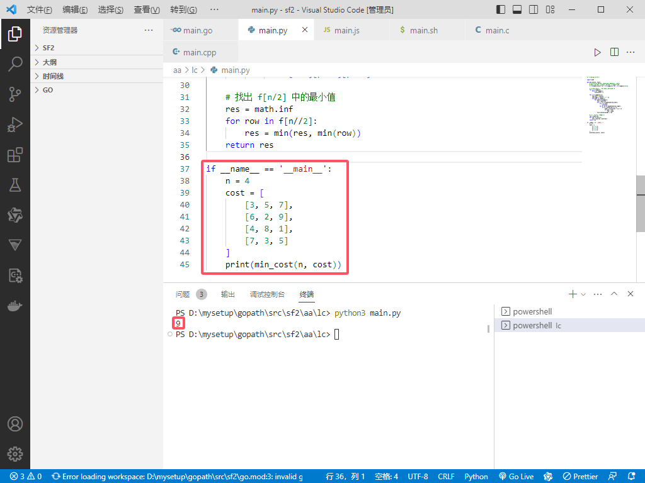This screenshot has height=483, width=645.
Task: Expand the 时间线 timeline section
Action: 96,76
